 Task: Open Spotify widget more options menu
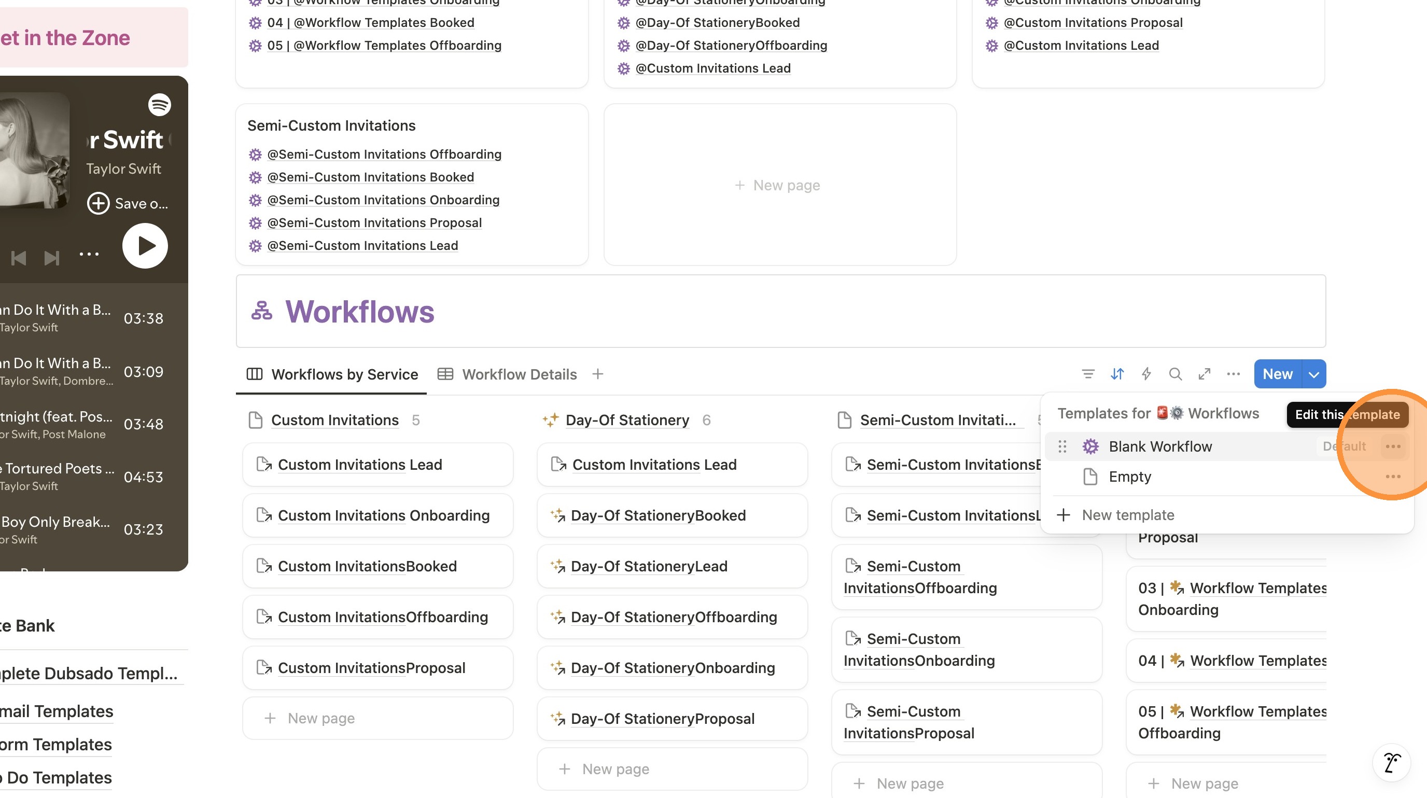[89, 254]
